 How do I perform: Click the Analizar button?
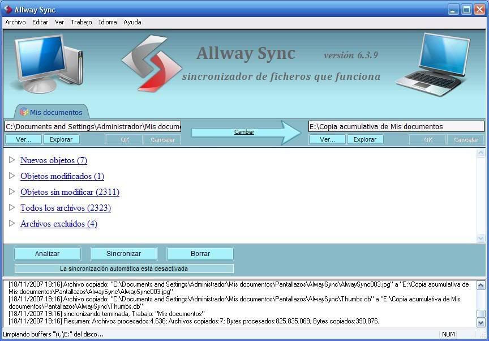47,254
